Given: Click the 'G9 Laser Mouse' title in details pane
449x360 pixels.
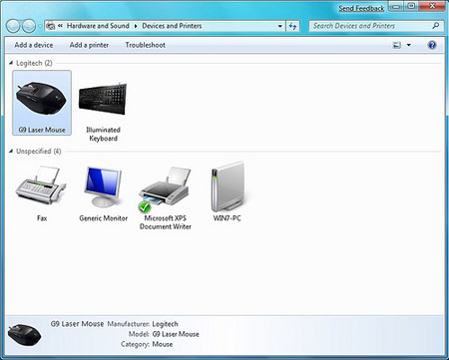Looking at the screenshot, I should pyautogui.click(x=77, y=323).
